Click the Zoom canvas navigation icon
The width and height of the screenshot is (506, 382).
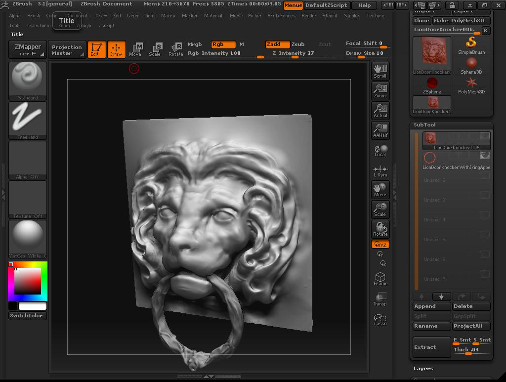(x=380, y=91)
